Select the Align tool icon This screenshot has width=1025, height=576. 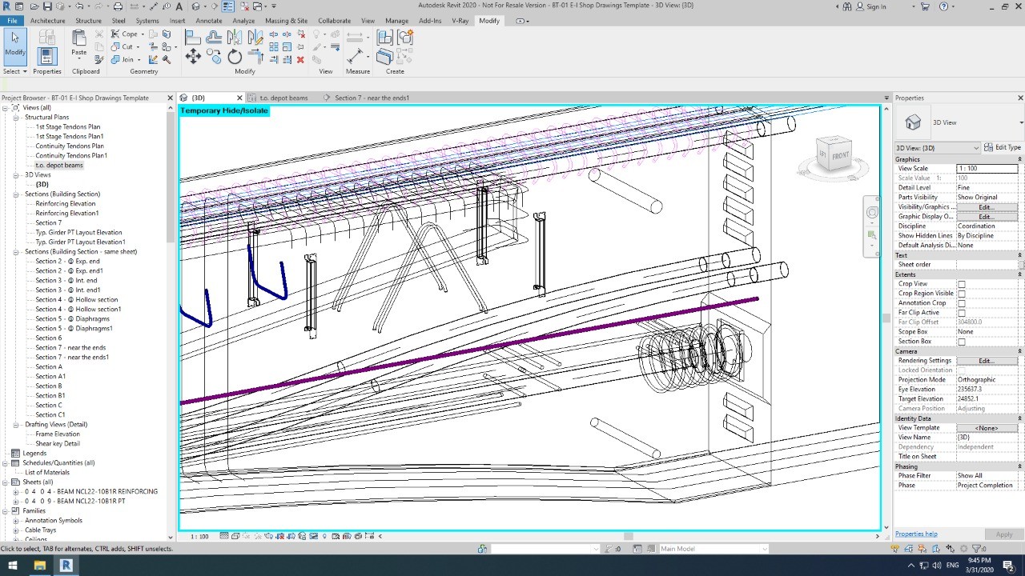193,37
